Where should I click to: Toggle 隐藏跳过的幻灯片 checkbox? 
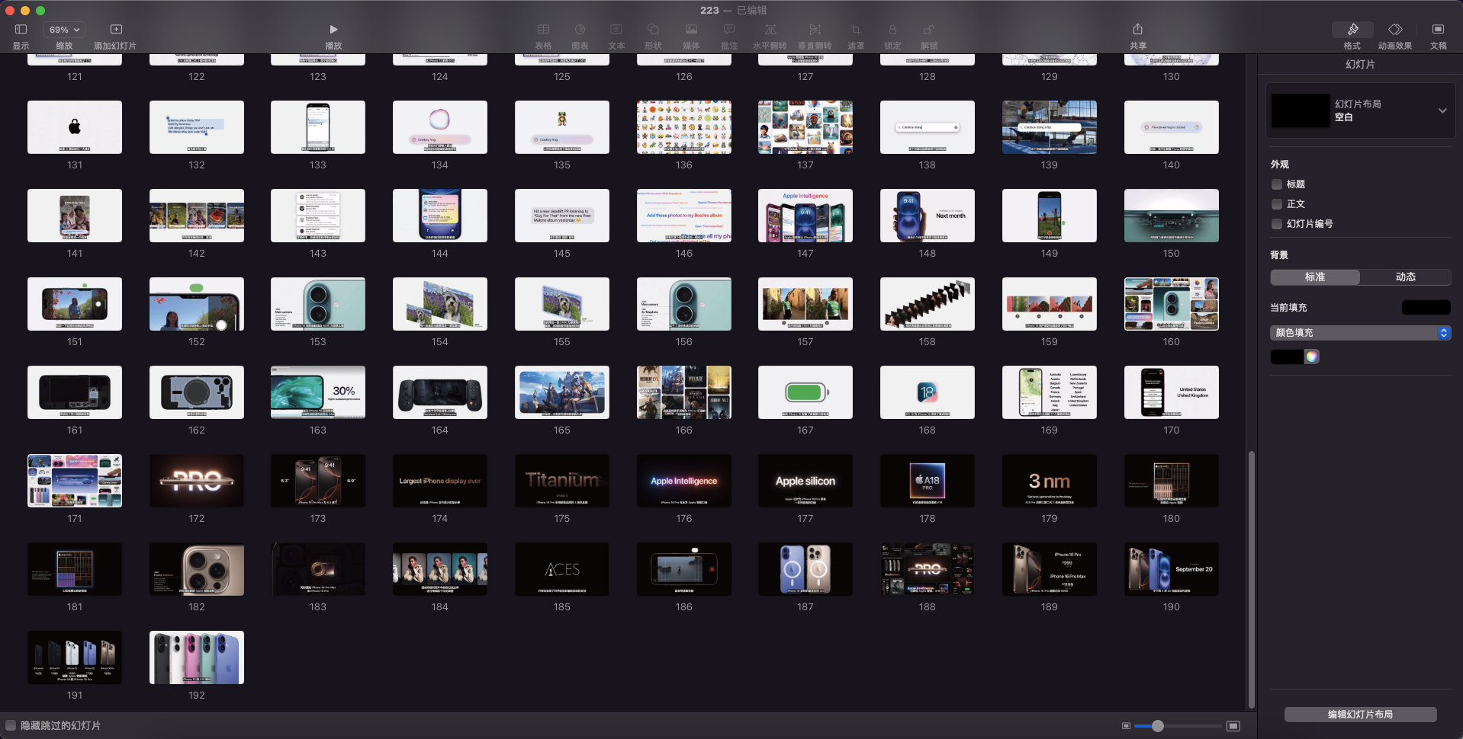(11, 725)
